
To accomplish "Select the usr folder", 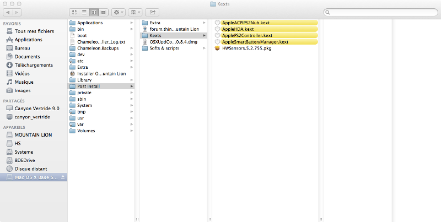I will [x=101, y=118].
